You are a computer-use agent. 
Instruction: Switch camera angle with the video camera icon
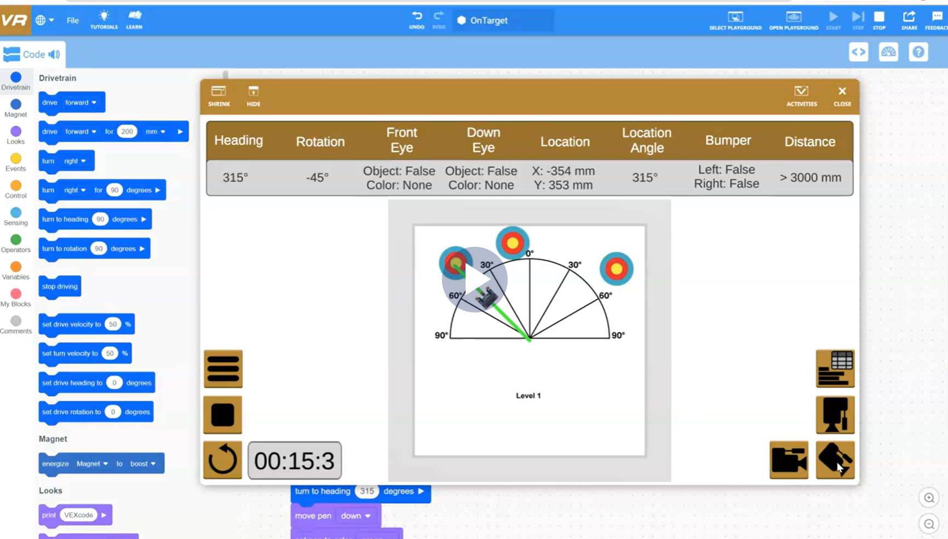pyautogui.click(x=789, y=460)
